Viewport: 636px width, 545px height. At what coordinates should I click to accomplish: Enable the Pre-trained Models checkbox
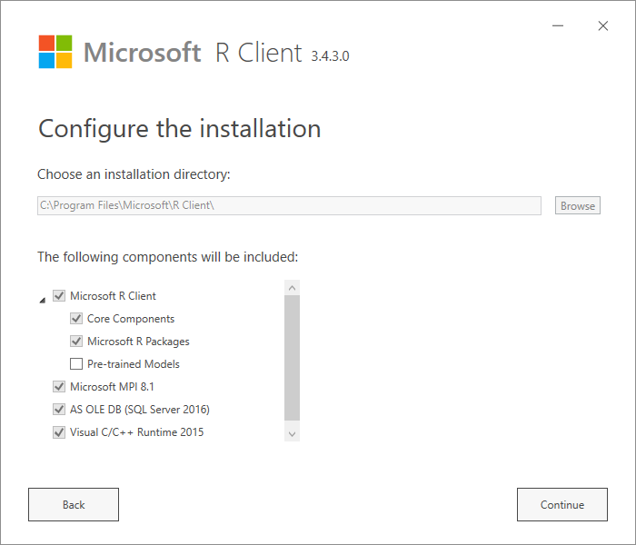tap(77, 364)
